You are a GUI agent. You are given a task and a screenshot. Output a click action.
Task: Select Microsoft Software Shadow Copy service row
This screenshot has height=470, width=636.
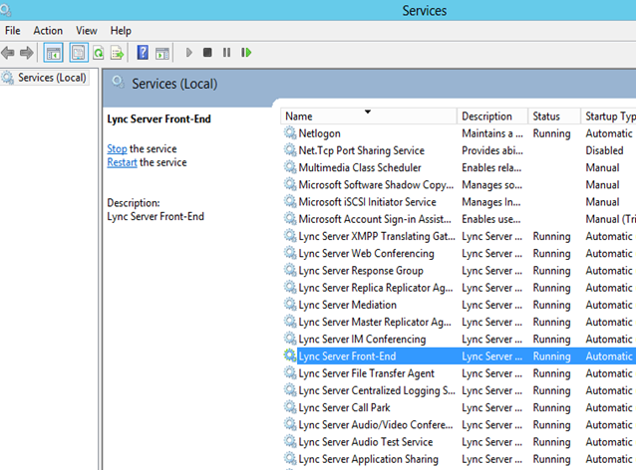click(460, 185)
